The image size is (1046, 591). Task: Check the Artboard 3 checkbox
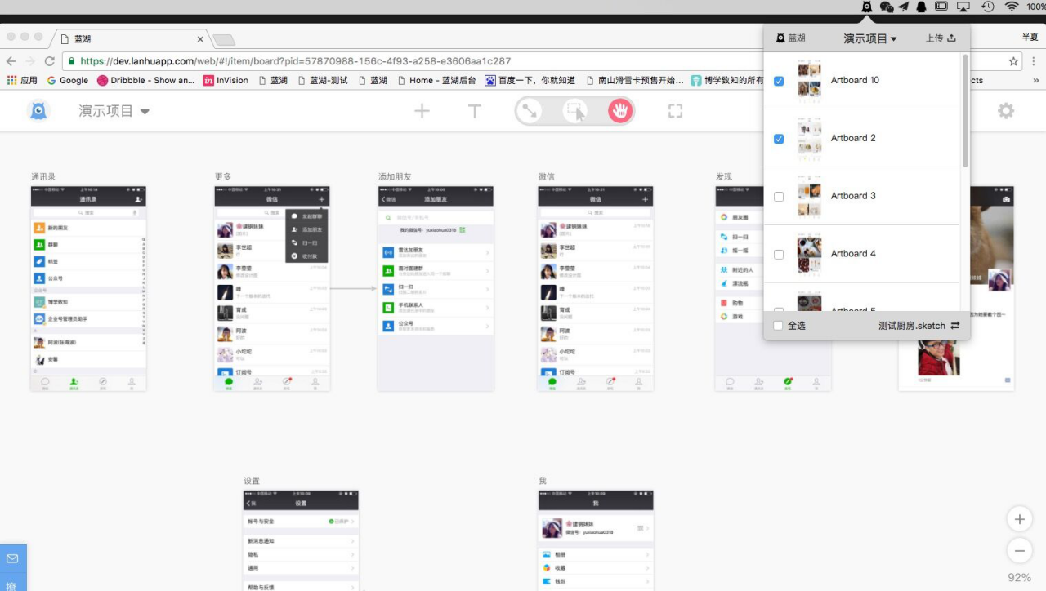(x=779, y=197)
